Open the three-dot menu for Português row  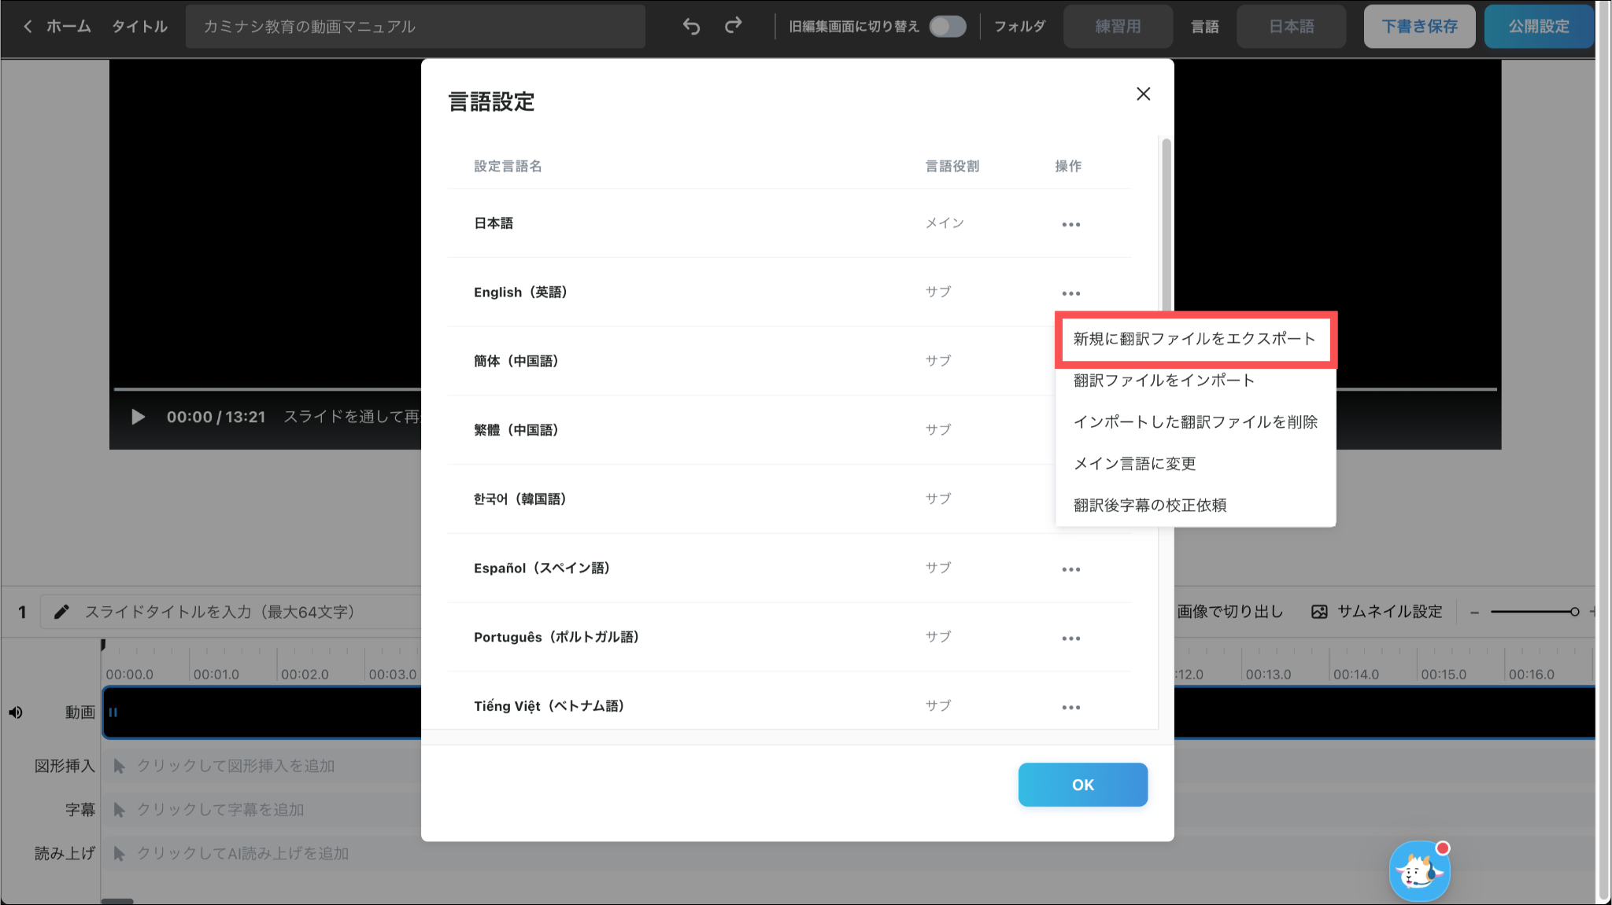pos(1070,638)
